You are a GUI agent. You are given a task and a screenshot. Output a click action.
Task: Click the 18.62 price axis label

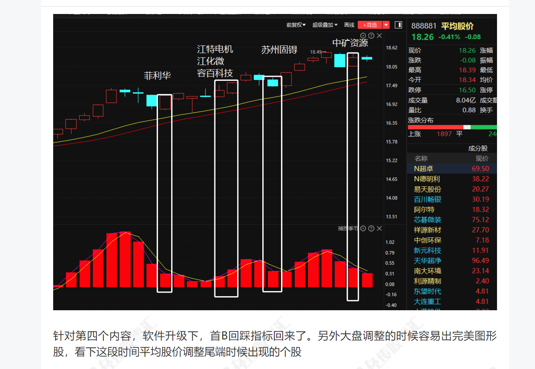[x=391, y=48]
